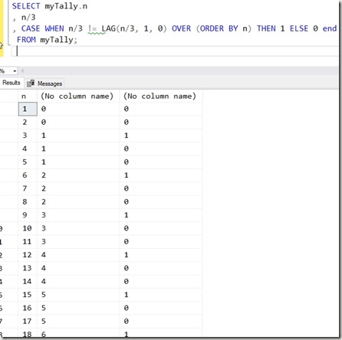342x340 pixels.
Task: Click the horizontal scrollbar left arrow
Action: 22,70
